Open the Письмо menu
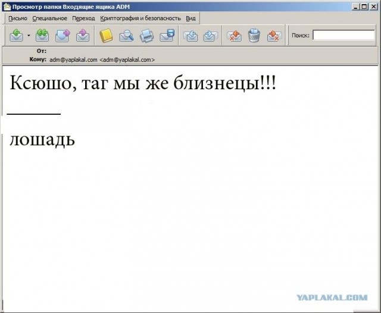This screenshot has height=313, width=381. click(18, 18)
